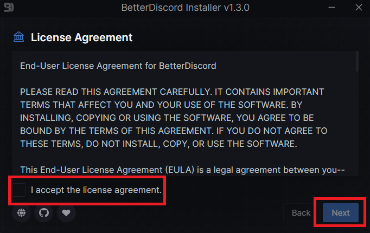This screenshot has height=233, width=370.
Task: Click the heart donate icon
Action: tap(66, 213)
